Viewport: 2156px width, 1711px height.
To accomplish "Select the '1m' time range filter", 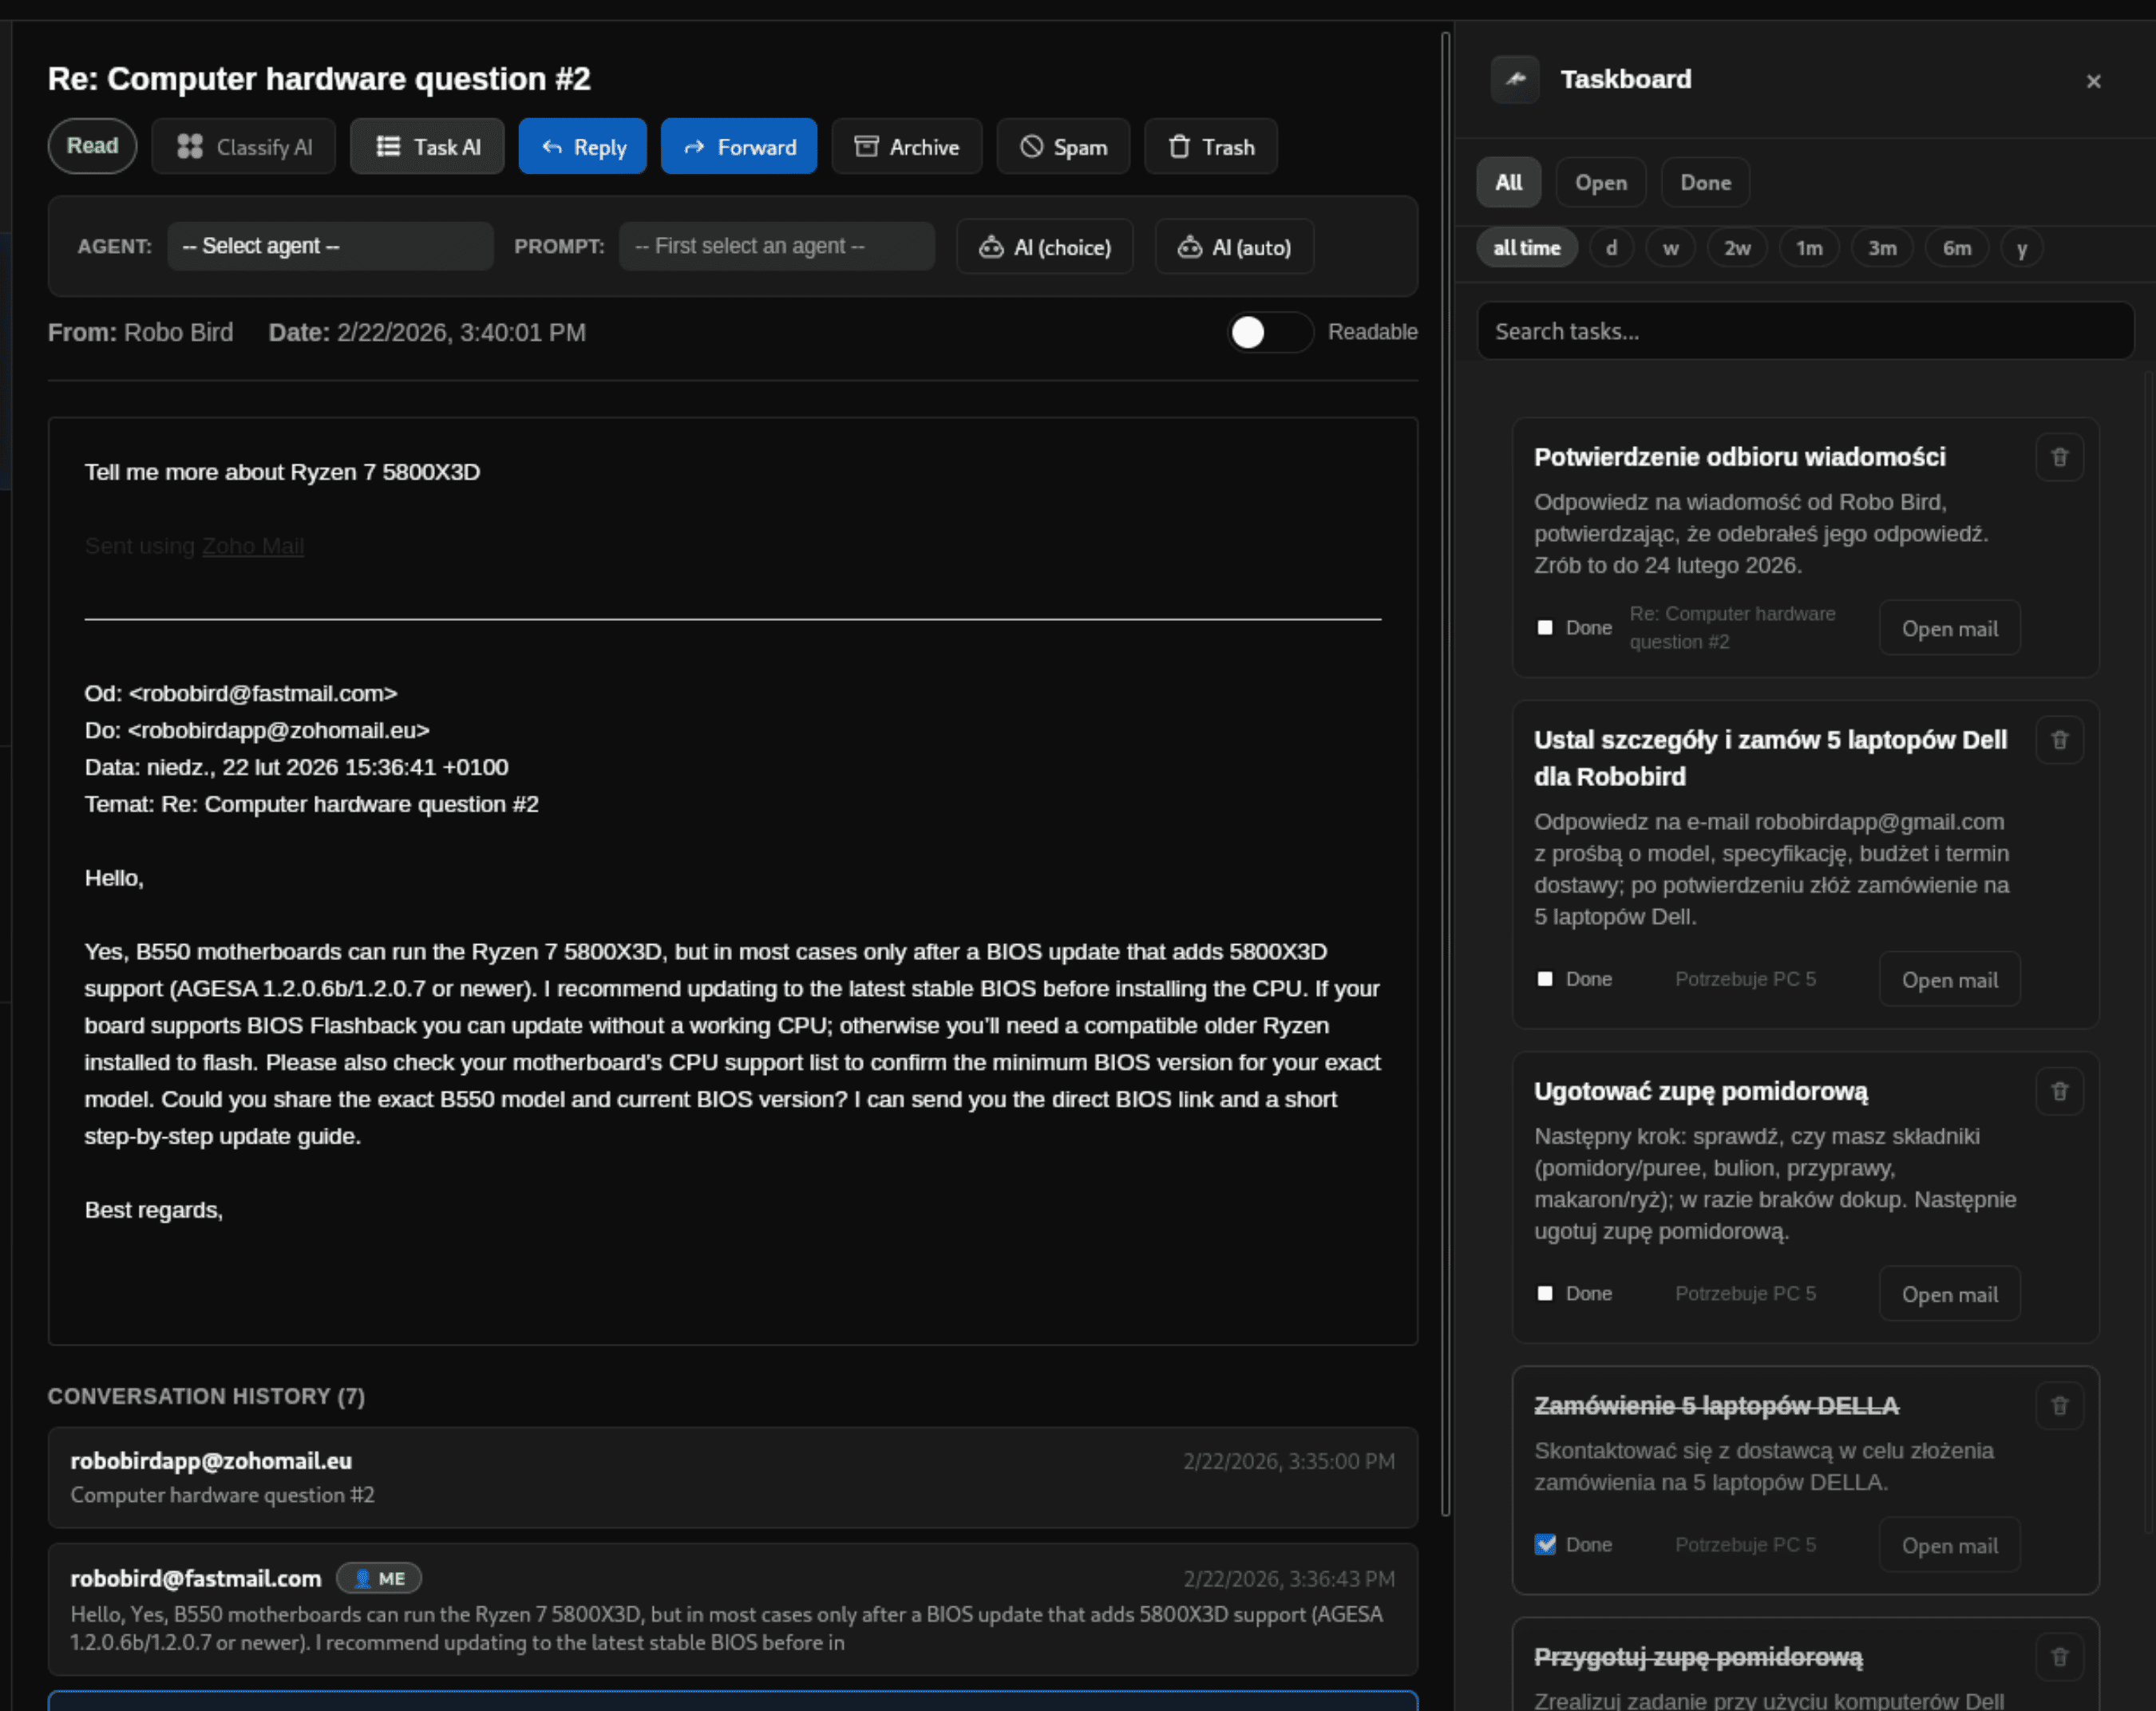I will tap(1809, 247).
